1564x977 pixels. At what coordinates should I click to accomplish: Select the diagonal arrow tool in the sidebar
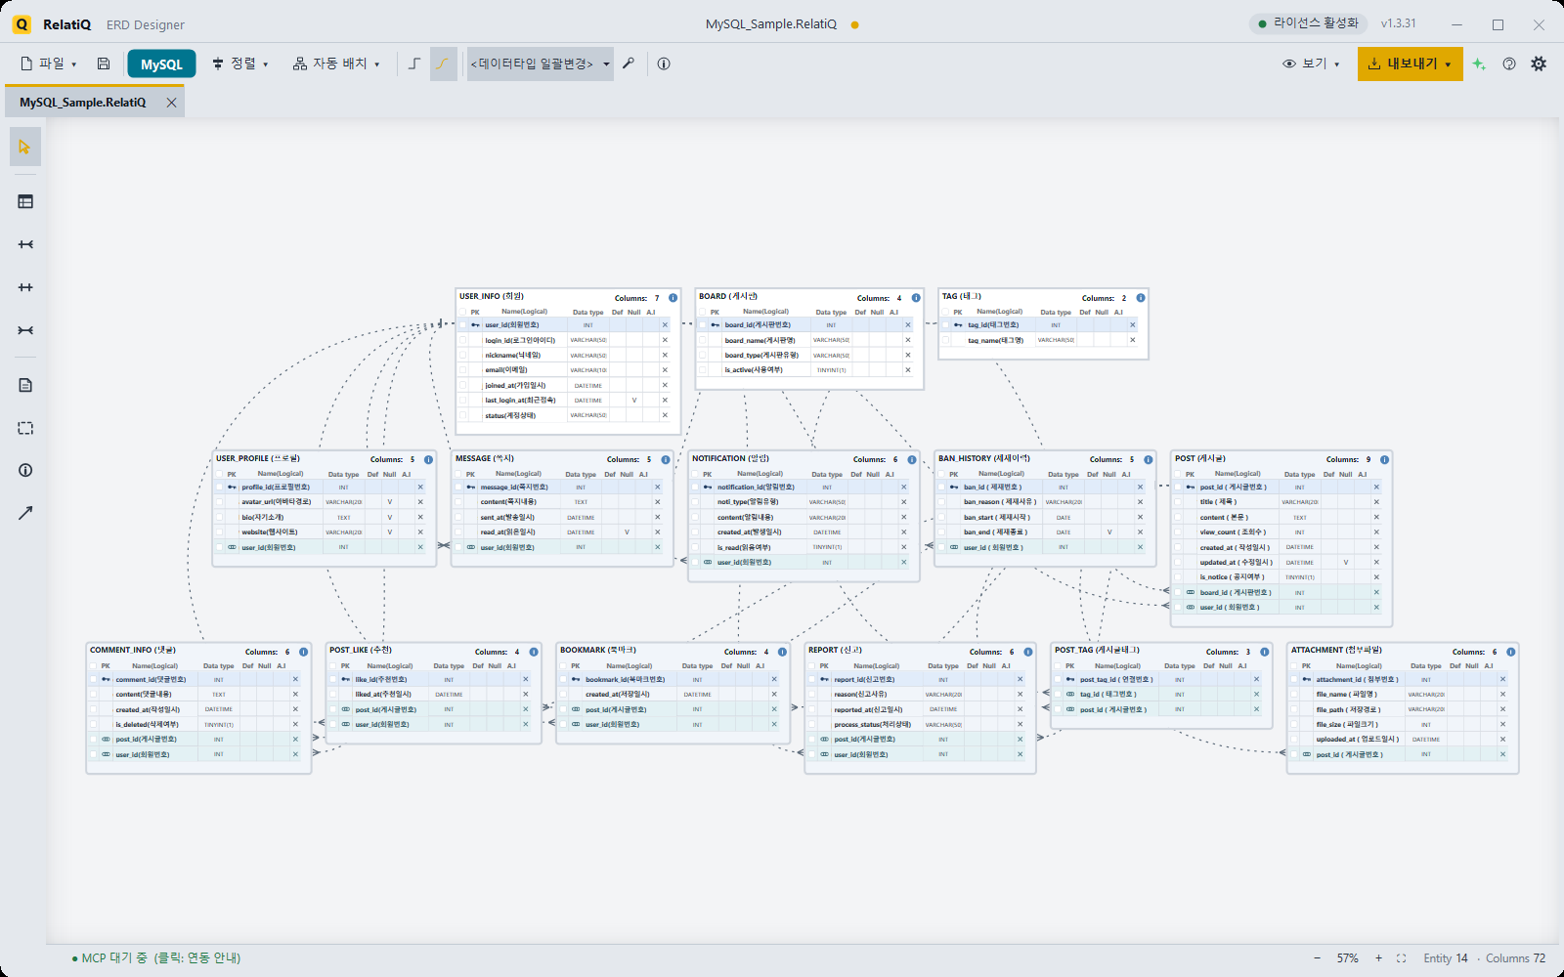25,513
